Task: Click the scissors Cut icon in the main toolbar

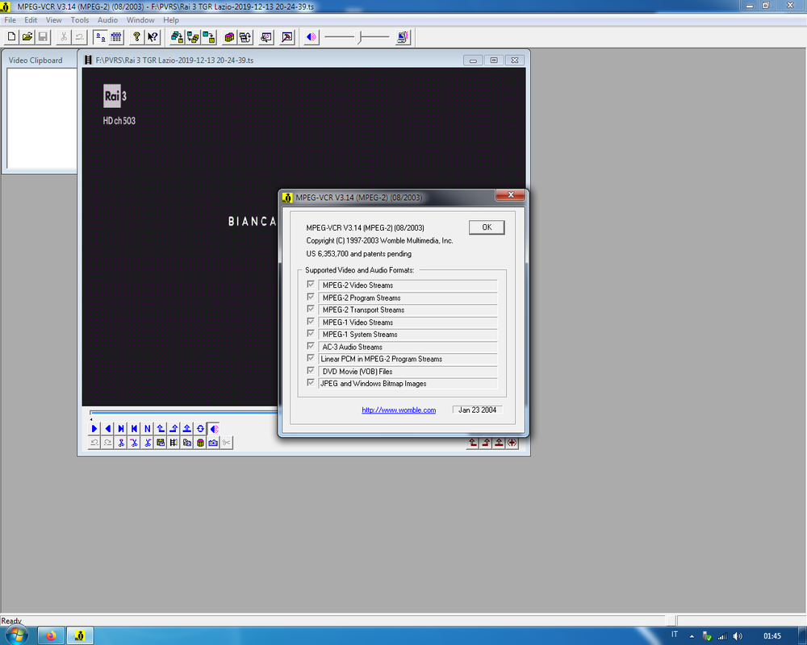Action: pyautogui.click(x=64, y=37)
